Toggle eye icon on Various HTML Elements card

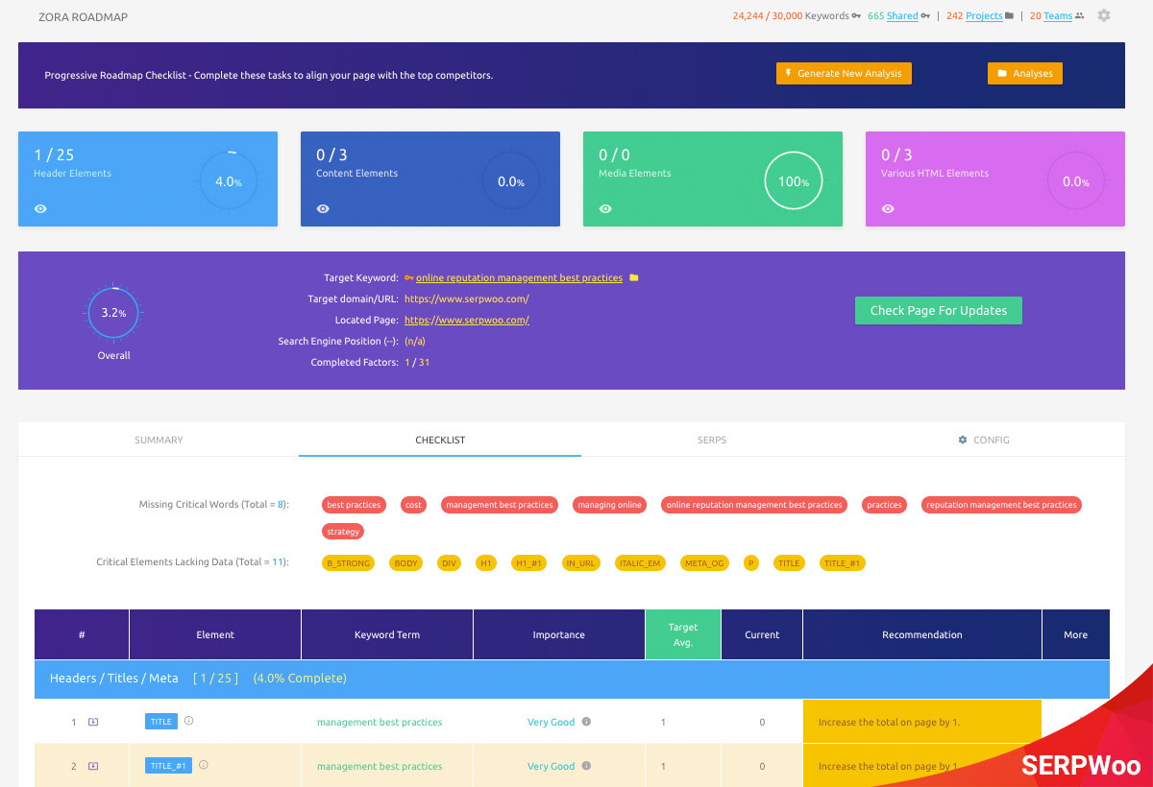point(888,208)
